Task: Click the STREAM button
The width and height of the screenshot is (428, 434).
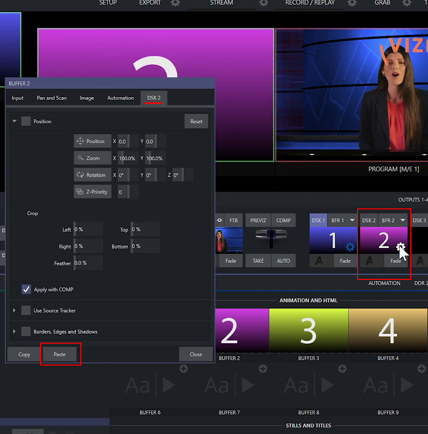Action: (221, 3)
